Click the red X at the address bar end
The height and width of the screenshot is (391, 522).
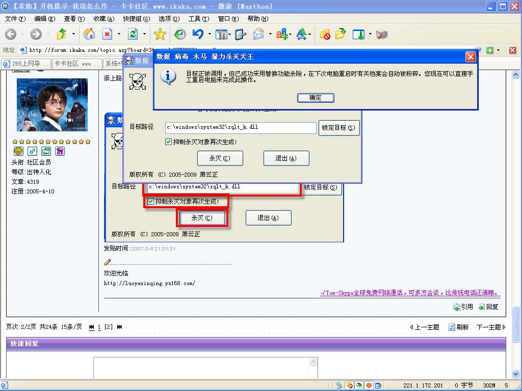[x=513, y=50]
